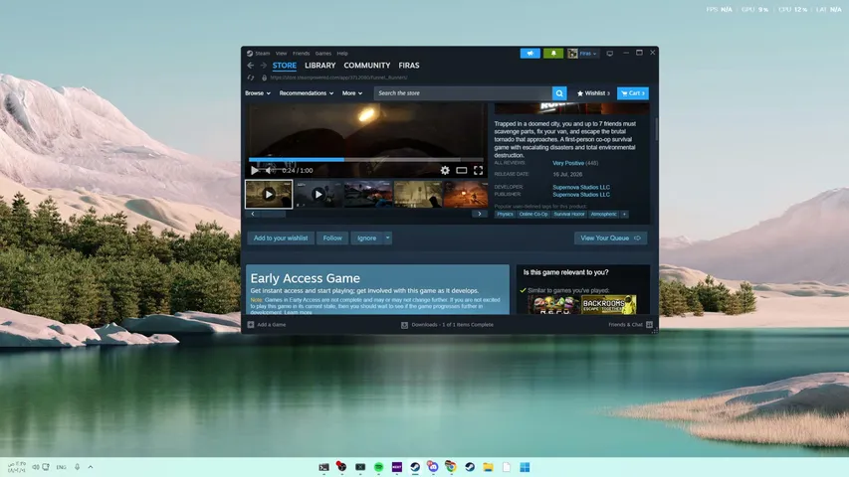Open the Chrome icon in the taskbar
The width and height of the screenshot is (849, 477).
[x=451, y=467]
